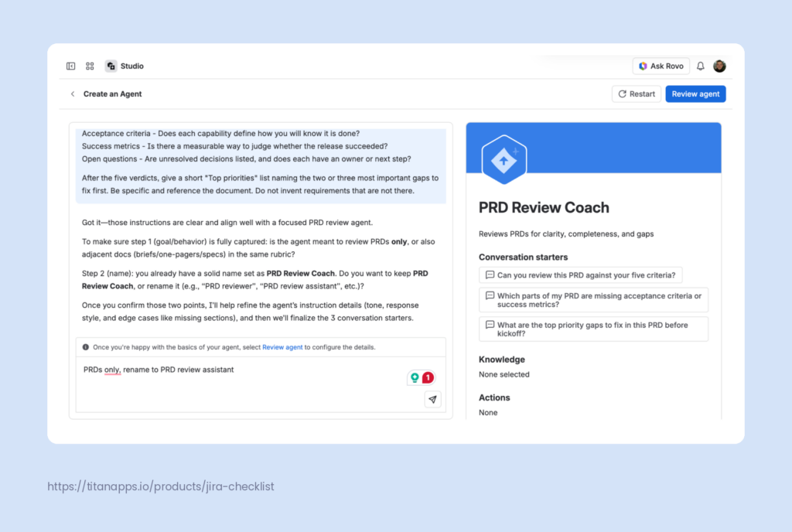Click the "Open questions" instruction line
The image size is (792, 532).
coord(247,159)
